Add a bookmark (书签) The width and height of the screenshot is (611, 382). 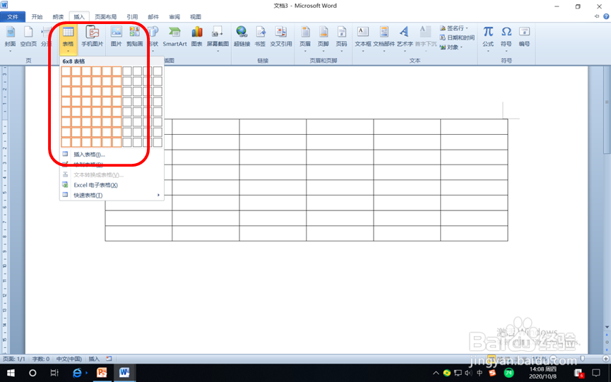pyautogui.click(x=260, y=37)
